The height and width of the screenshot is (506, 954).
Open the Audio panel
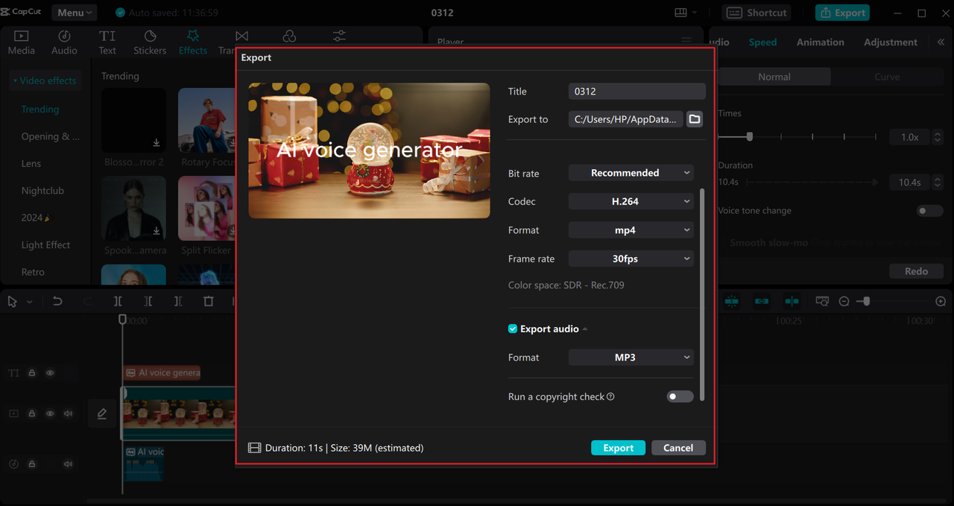click(x=64, y=42)
